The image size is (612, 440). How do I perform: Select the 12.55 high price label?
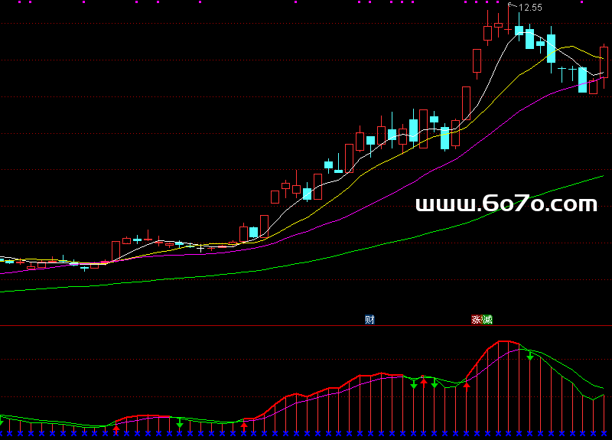click(x=529, y=8)
